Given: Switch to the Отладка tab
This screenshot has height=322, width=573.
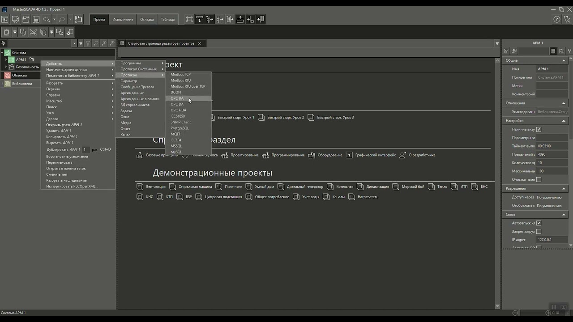Looking at the screenshot, I should pyautogui.click(x=147, y=19).
